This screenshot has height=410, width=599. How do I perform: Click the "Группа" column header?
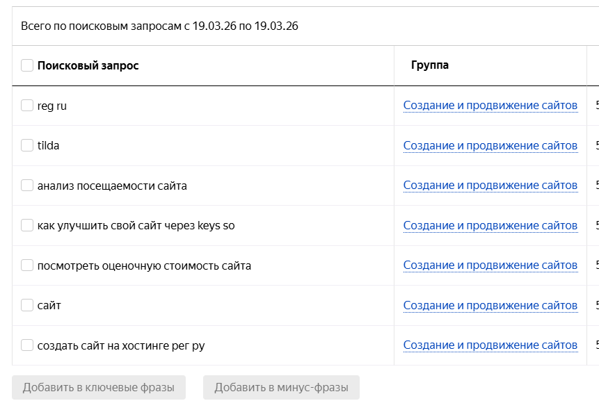pos(429,65)
